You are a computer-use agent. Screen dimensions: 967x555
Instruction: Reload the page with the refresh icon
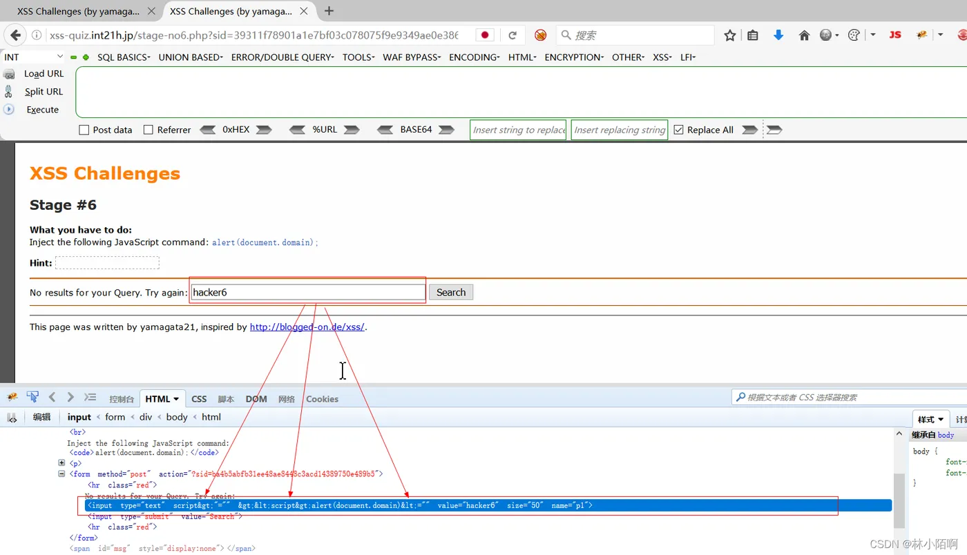click(513, 35)
